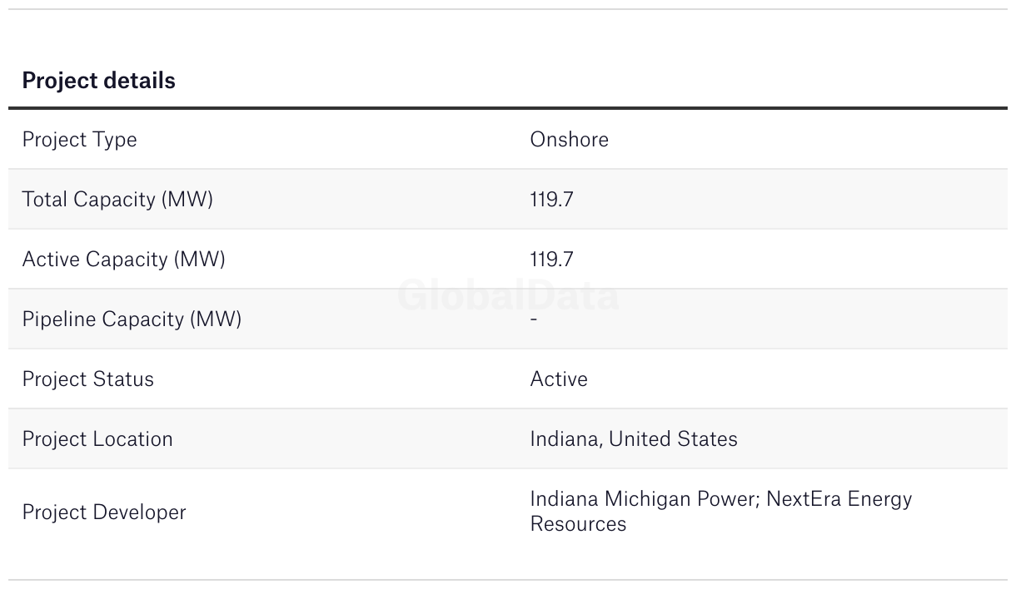Viewport: 1016px width, 589px height.
Task: Select the Active Capacity (MW) label
Action: click(x=123, y=260)
